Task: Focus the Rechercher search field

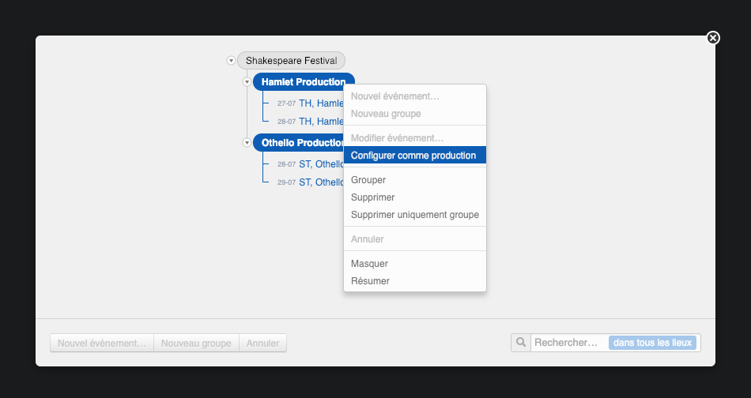Action: [x=568, y=343]
